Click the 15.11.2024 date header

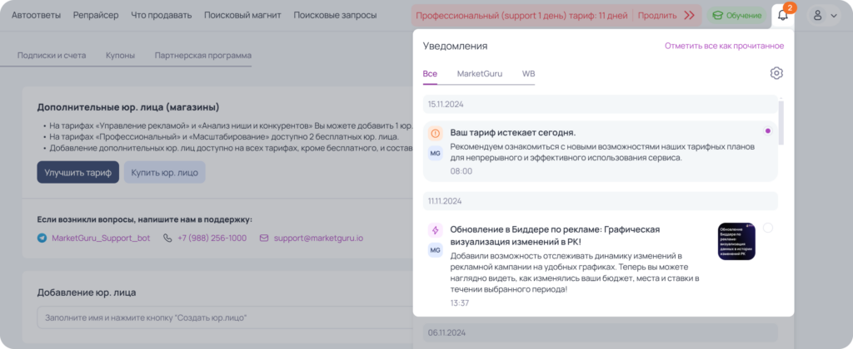coord(601,104)
